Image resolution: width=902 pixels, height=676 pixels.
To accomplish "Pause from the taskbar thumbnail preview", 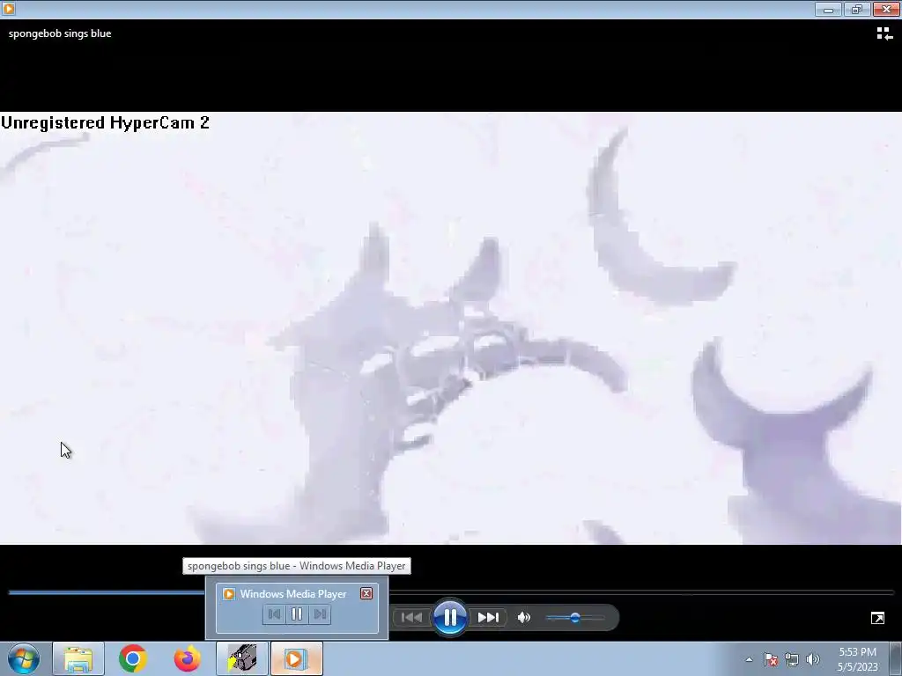I will point(297,614).
